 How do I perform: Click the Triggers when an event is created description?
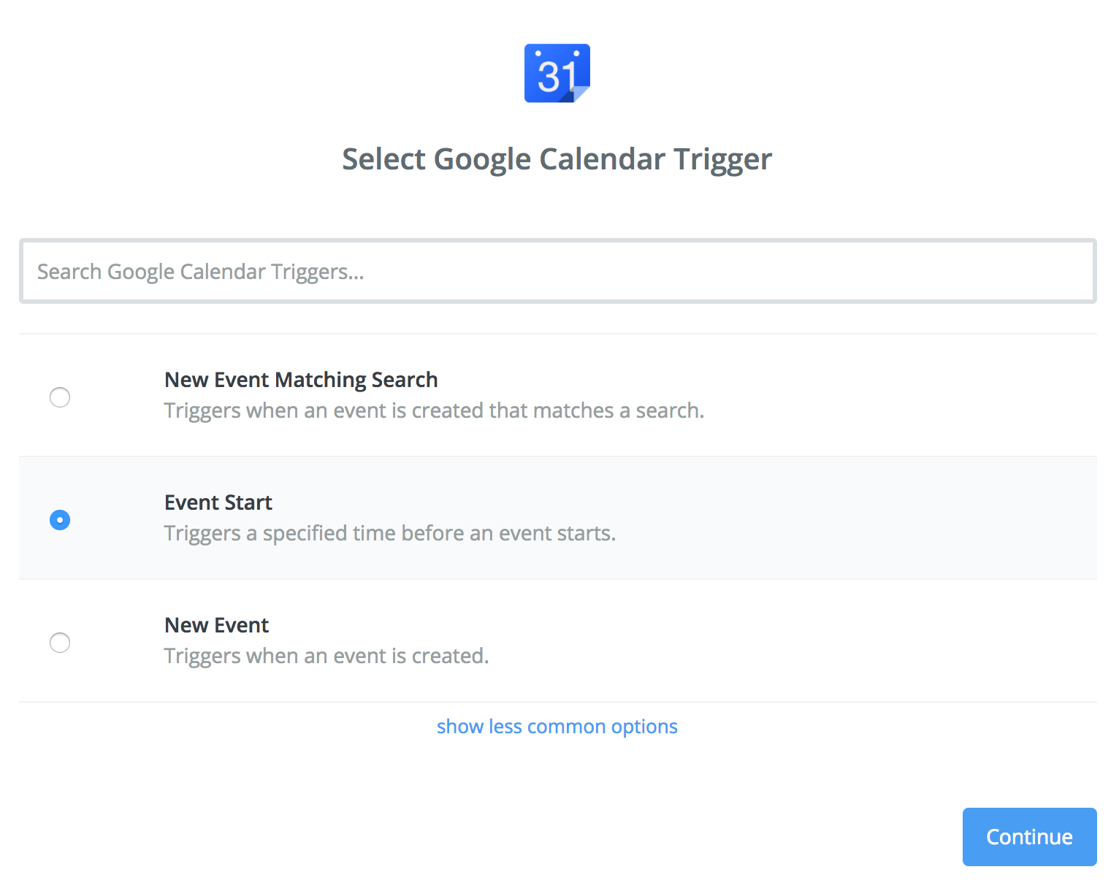(326, 656)
